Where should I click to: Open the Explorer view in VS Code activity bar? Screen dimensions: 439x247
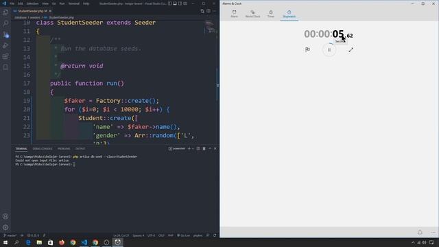[5, 12]
